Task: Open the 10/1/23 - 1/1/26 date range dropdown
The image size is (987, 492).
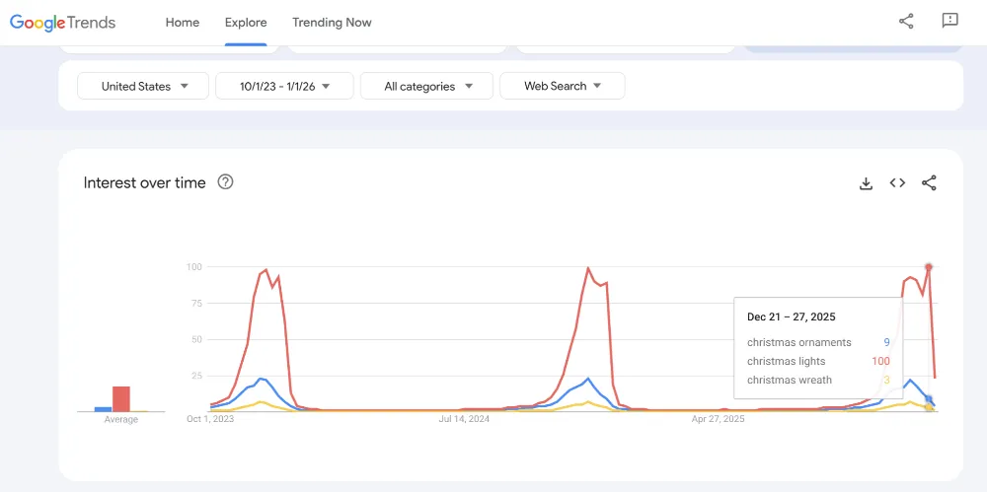Action: click(x=284, y=86)
